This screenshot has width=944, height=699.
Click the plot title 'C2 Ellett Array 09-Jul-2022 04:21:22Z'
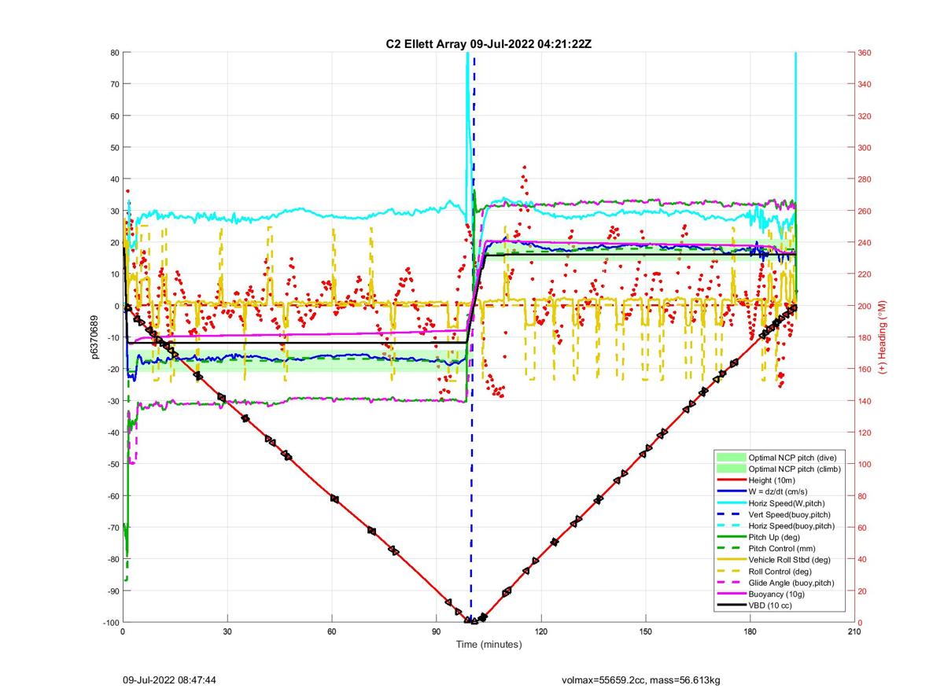point(488,44)
